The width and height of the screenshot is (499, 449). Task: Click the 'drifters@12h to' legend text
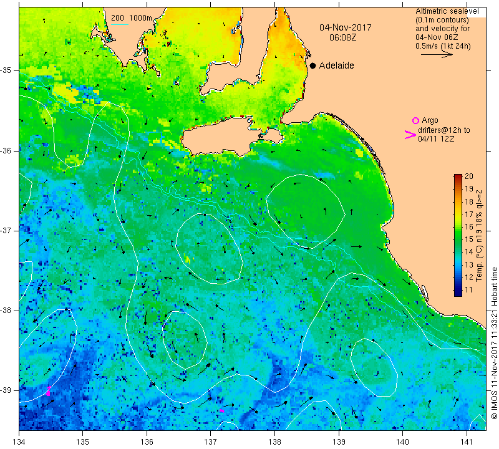tap(444, 130)
